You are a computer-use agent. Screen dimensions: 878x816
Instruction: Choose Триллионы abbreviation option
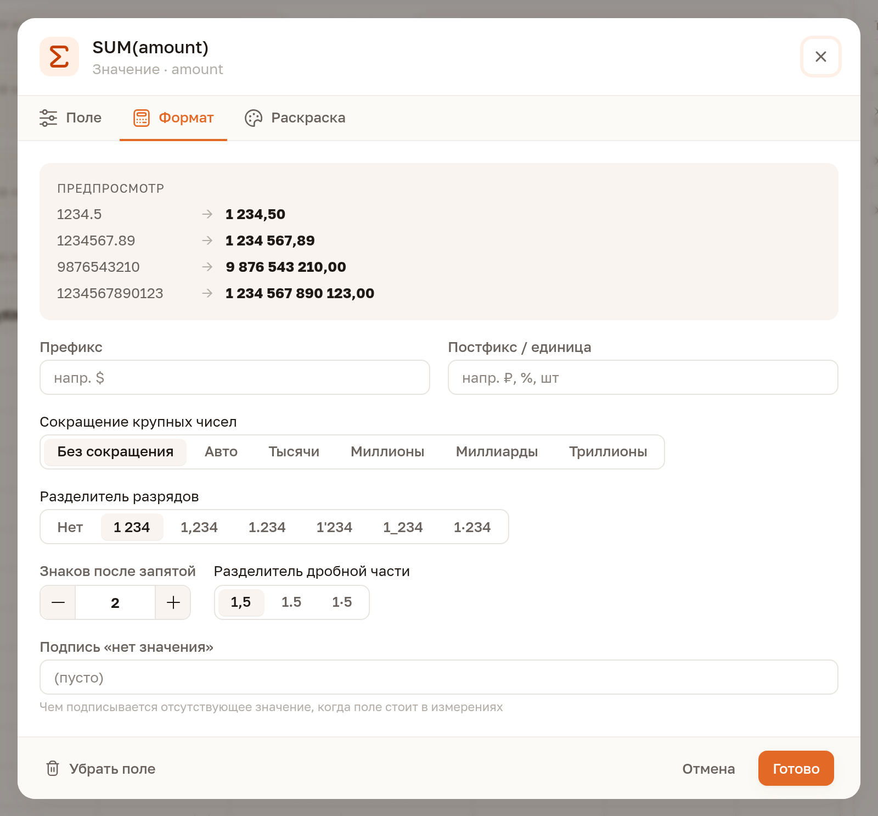coord(608,452)
